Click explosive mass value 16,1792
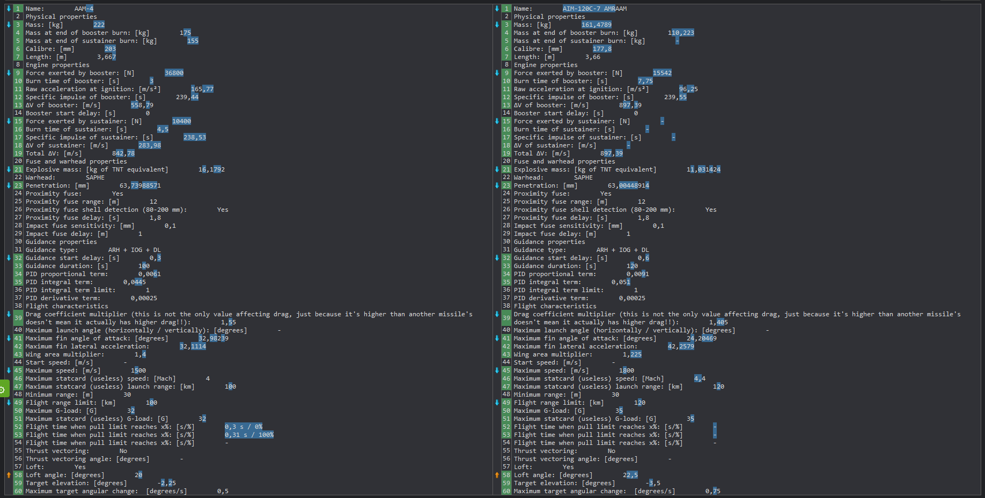This screenshot has width=985, height=498. coord(211,169)
